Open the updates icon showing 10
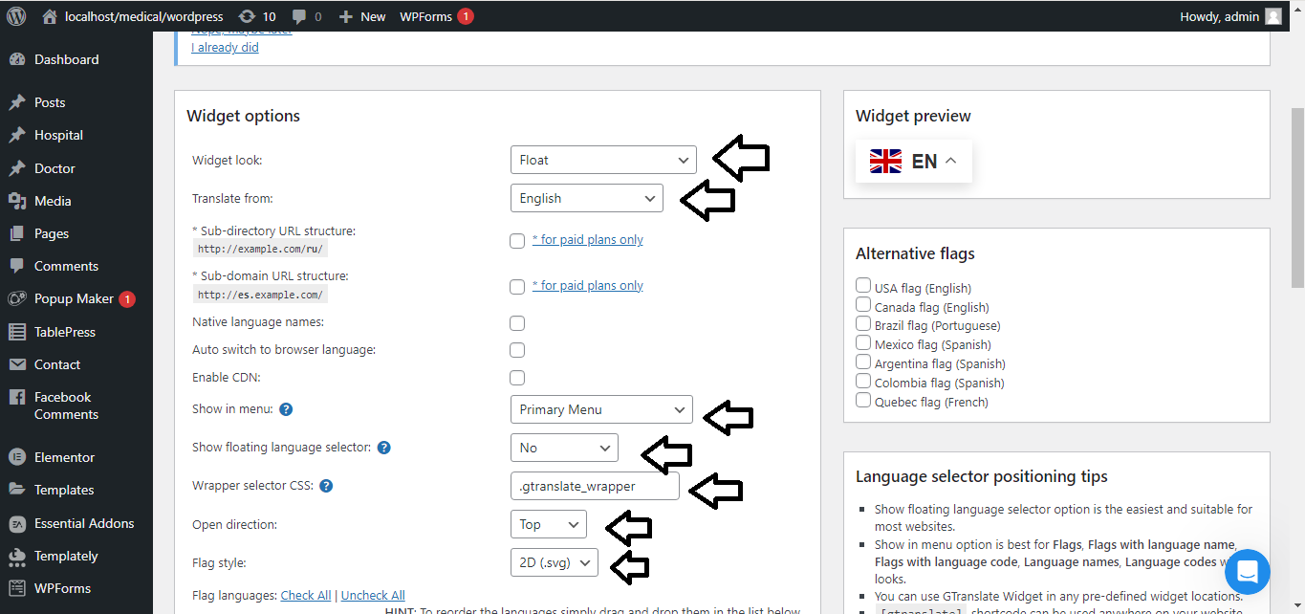Image resolution: width=1305 pixels, height=614 pixels. point(248,16)
